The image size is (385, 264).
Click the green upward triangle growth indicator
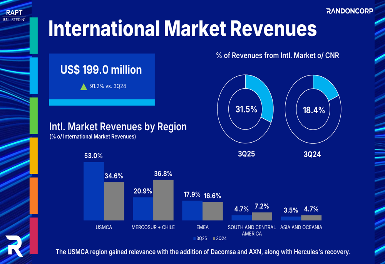click(x=84, y=87)
